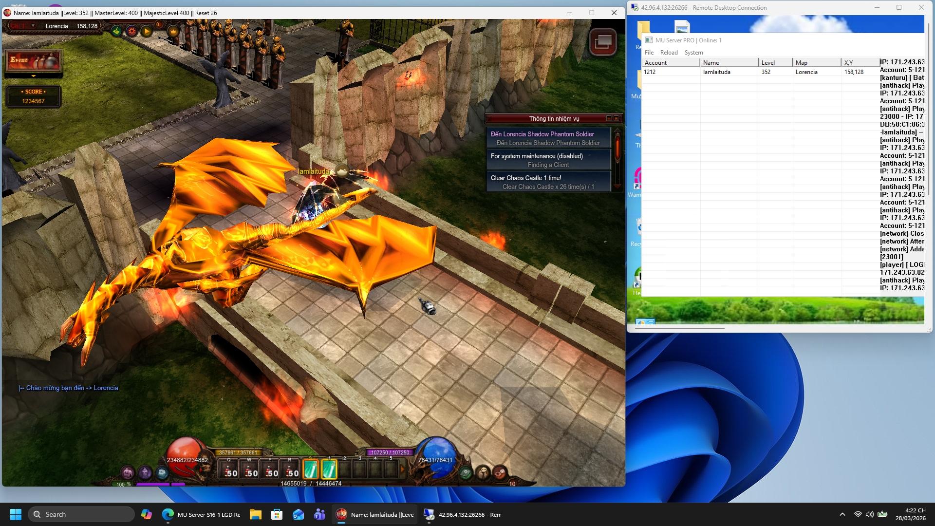Expand skill bar with the orange arrow

tap(402, 470)
